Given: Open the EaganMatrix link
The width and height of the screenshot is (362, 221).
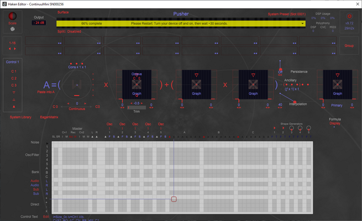Looking at the screenshot, I should coord(49,117).
